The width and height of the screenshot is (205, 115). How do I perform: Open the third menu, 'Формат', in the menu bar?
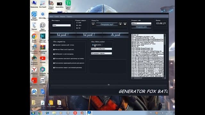(63, 17)
